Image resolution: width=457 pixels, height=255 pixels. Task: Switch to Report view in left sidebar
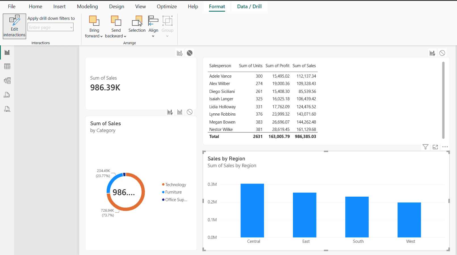[7, 52]
